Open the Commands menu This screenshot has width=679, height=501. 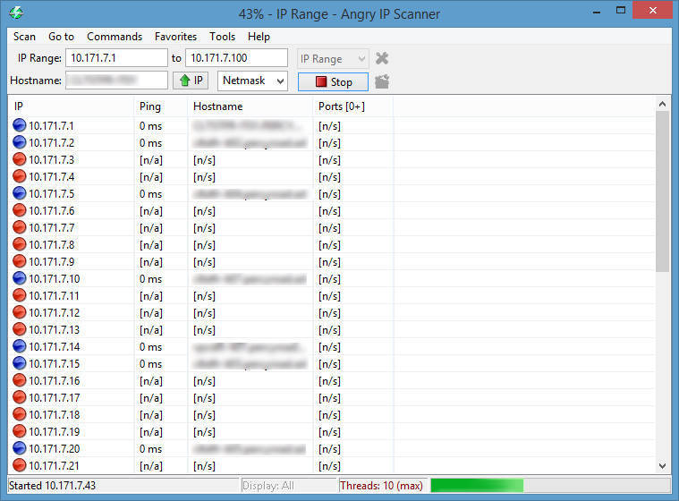[x=115, y=37]
